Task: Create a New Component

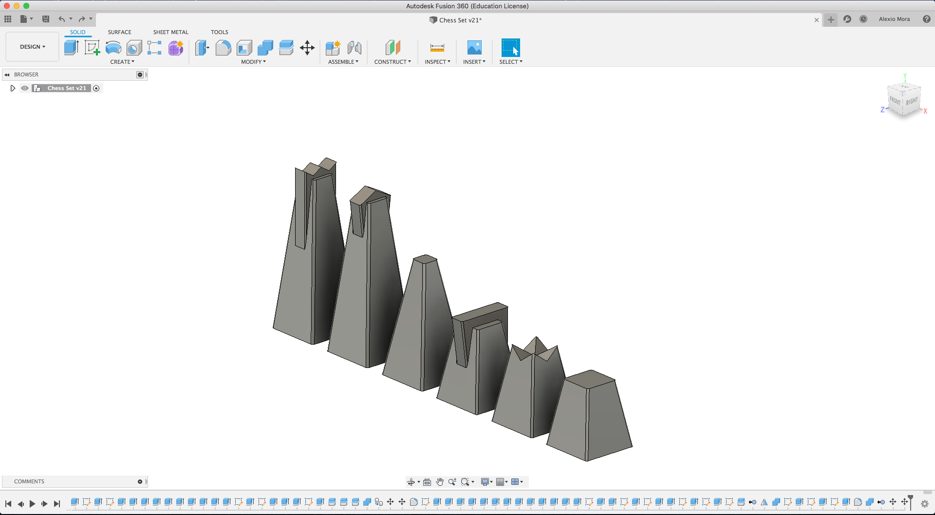Action: (x=333, y=47)
